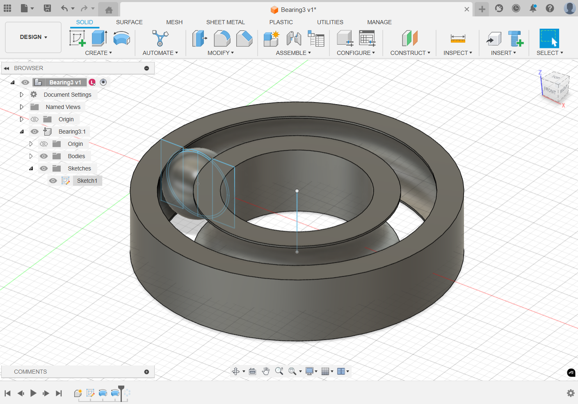Screen dimensions: 578x404
Task: Toggle visibility of Bearing3 v1 root
Action: pyautogui.click(x=25, y=82)
